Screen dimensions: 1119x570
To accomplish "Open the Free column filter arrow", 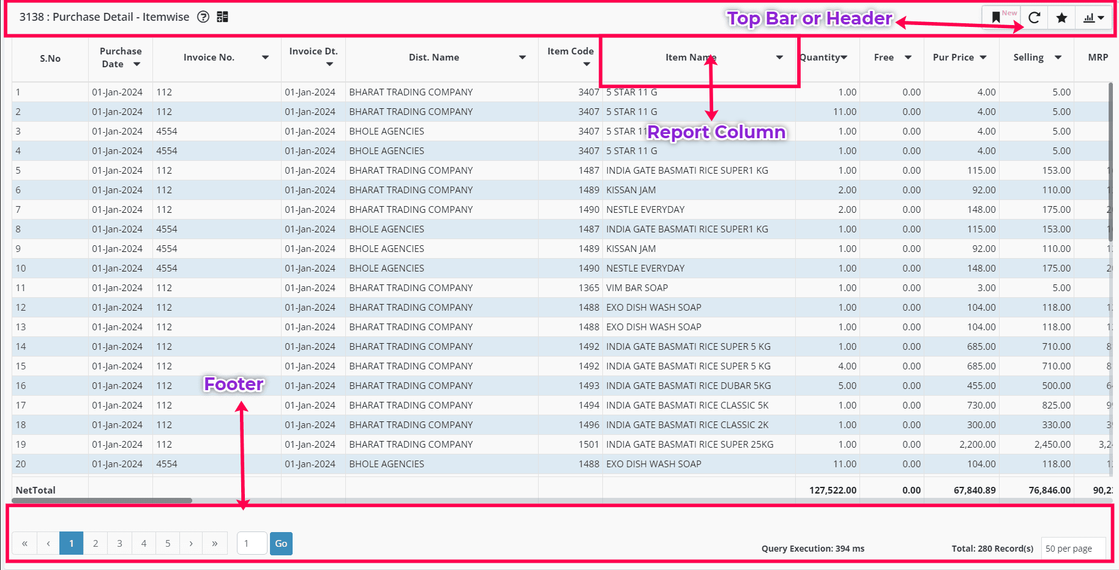I will 908,57.
